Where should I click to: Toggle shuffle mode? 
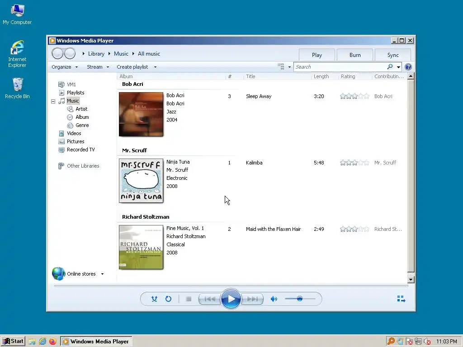pyautogui.click(x=154, y=299)
